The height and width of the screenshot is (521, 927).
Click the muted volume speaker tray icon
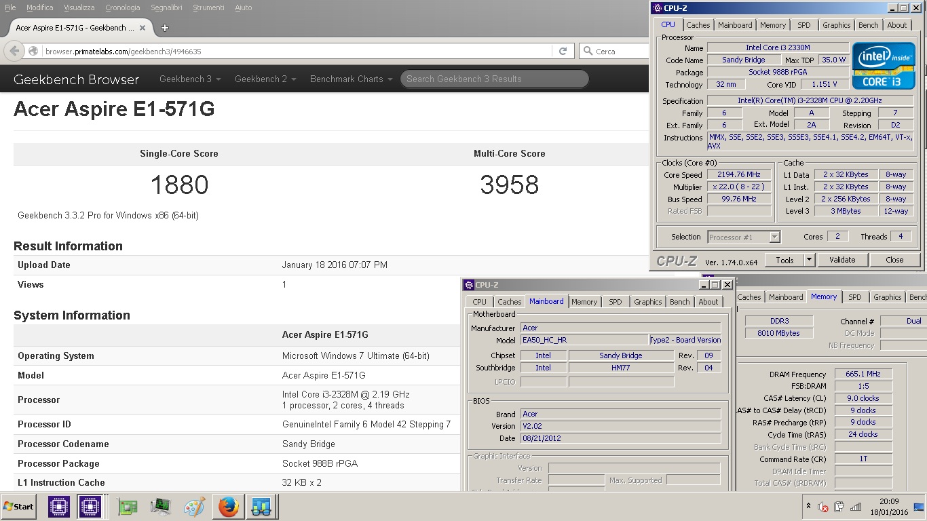[x=823, y=507]
